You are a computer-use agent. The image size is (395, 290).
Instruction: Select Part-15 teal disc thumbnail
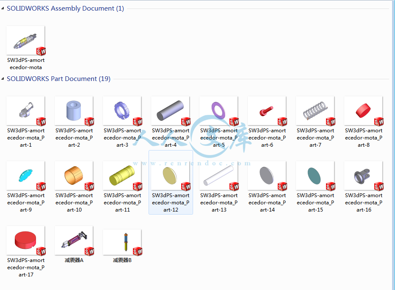click(315, 176)
